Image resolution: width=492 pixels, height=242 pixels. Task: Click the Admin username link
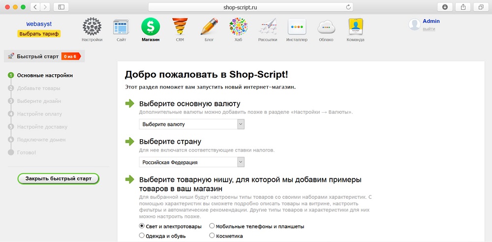tap(431, 21)
